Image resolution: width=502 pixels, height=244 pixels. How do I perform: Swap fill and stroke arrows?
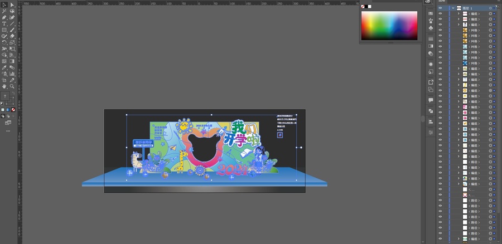13,93
